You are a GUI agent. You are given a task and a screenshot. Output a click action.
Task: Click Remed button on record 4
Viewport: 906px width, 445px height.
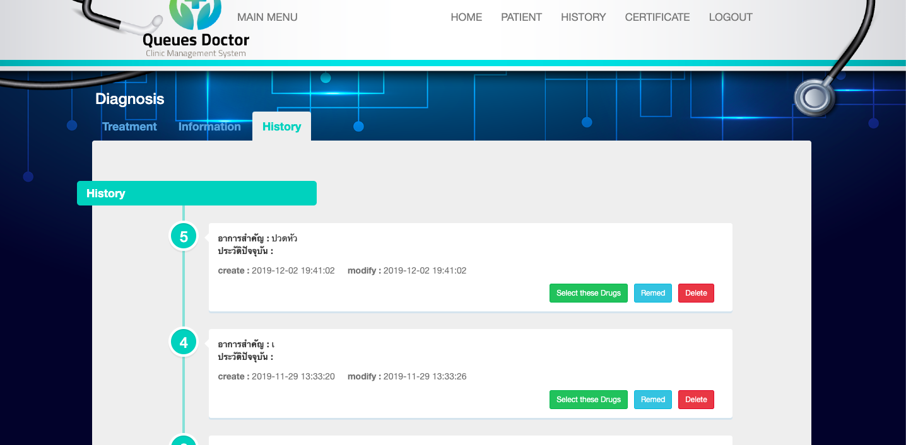652,400
